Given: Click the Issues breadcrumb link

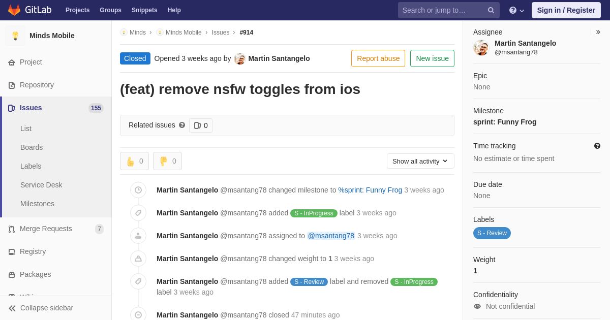Looking at the screenshot, I should pyautogui.click(x=221, y=33).
